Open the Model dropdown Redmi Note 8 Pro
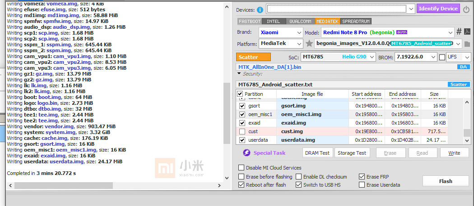474x206 pixels. [x=451, y=32]
